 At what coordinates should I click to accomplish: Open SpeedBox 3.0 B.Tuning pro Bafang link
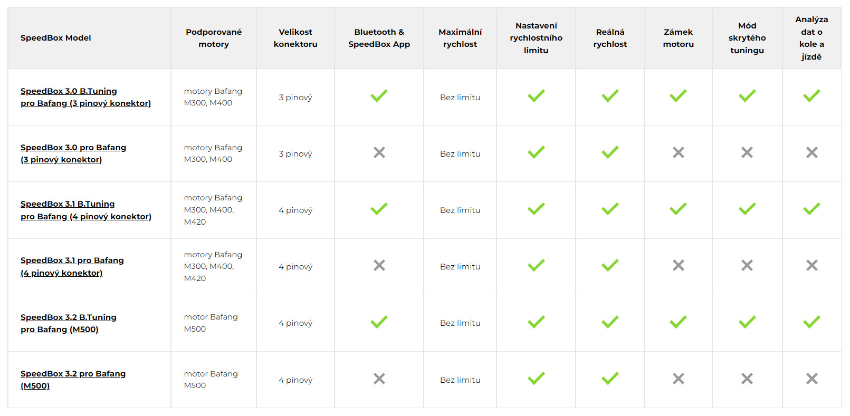(85, 97)
